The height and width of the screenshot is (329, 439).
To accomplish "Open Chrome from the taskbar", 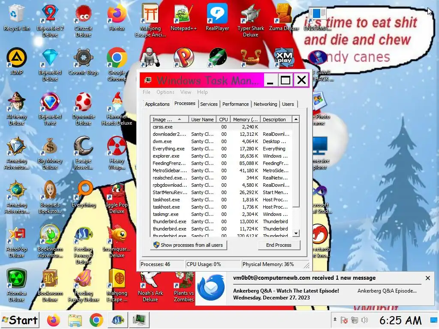I will point(96,320).
